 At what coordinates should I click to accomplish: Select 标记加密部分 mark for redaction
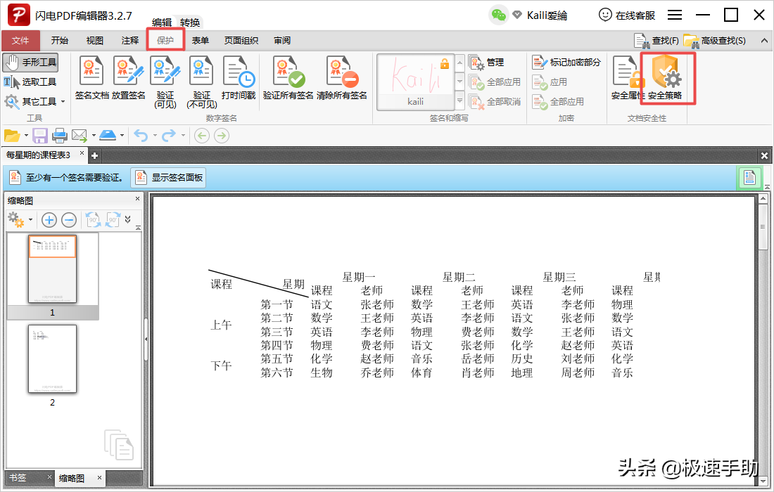[566, 63]
